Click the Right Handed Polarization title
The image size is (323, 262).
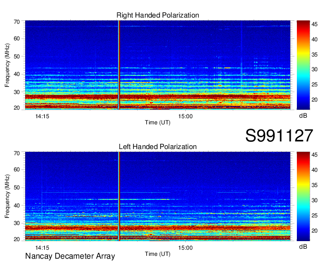click(158, 15)
